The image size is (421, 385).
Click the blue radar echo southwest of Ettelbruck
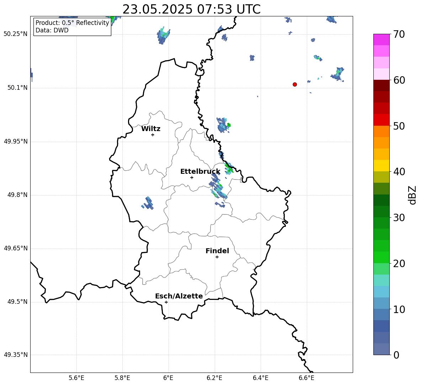[148, 203]
